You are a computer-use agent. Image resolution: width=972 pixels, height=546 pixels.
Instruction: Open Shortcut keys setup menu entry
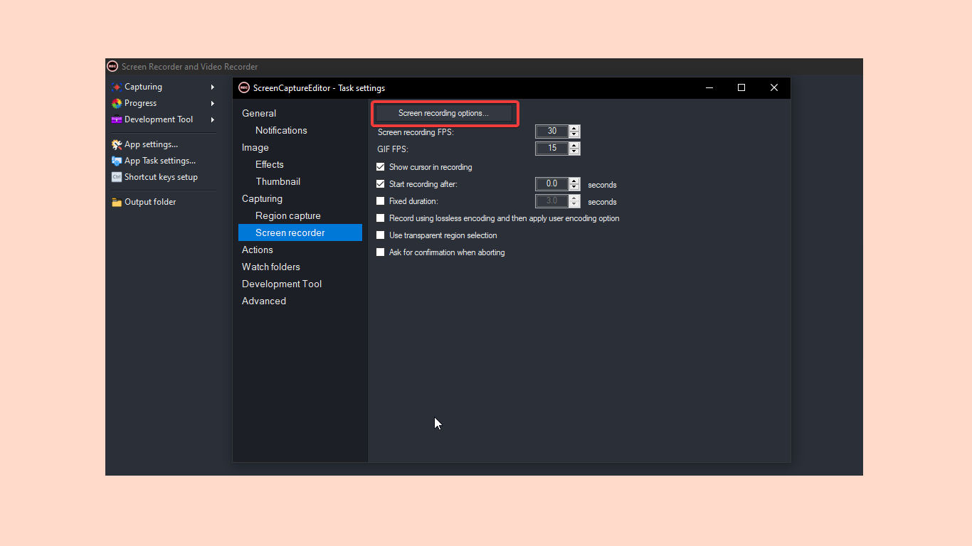[x=163, y=177]
